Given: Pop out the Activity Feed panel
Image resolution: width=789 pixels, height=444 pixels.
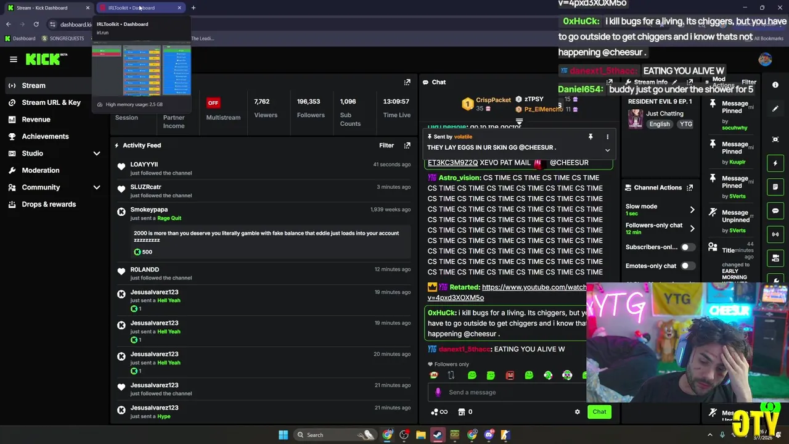Looking at the screenshot, I should click(x=407, y=146).
